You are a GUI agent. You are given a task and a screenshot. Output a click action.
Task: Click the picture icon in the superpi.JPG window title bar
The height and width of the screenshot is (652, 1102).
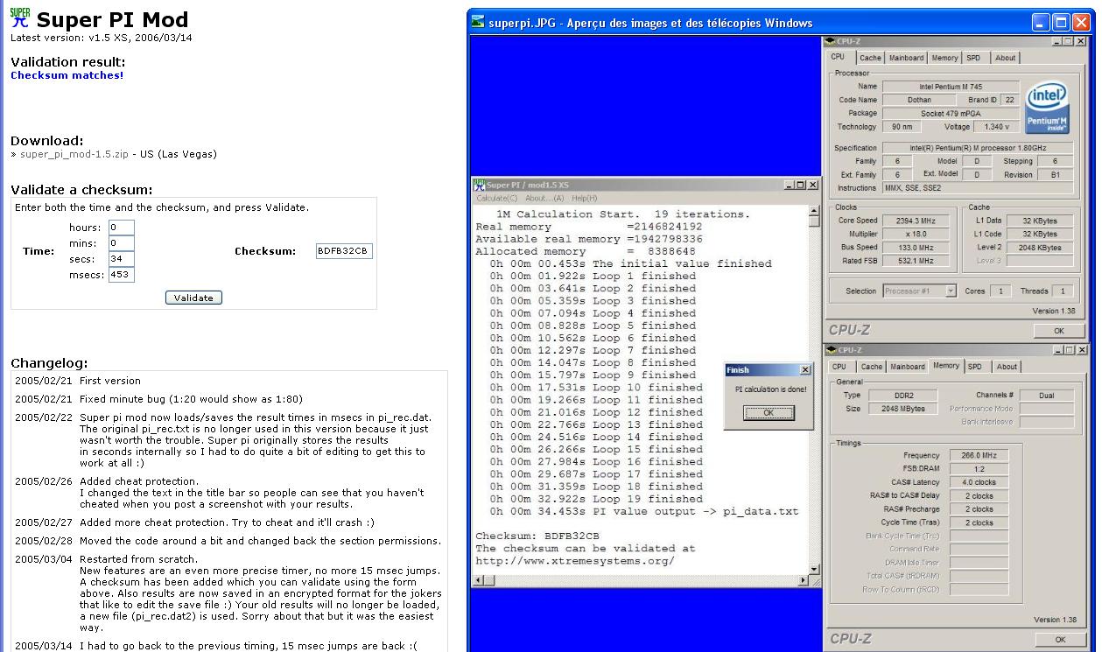point(478,23)
